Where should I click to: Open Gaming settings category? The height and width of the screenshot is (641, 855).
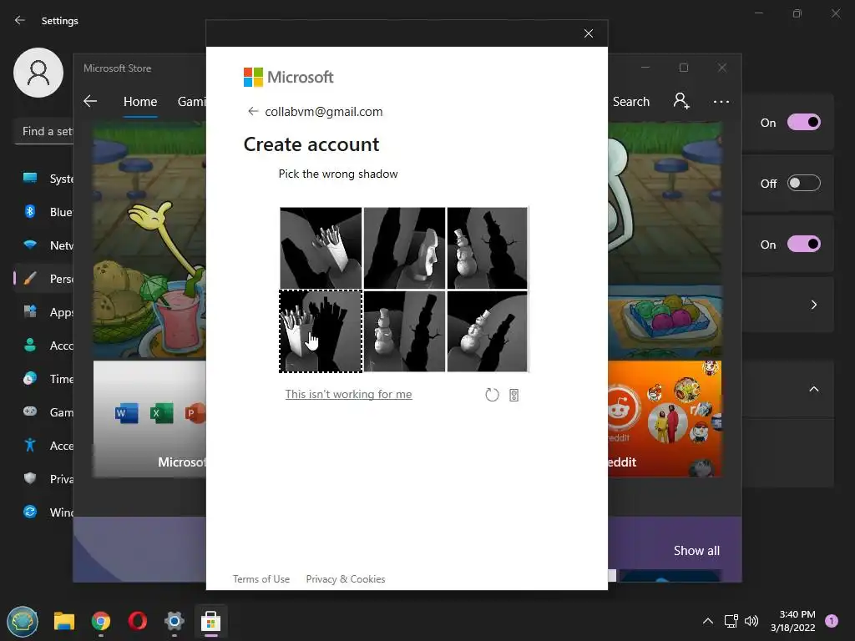(43, 412)
